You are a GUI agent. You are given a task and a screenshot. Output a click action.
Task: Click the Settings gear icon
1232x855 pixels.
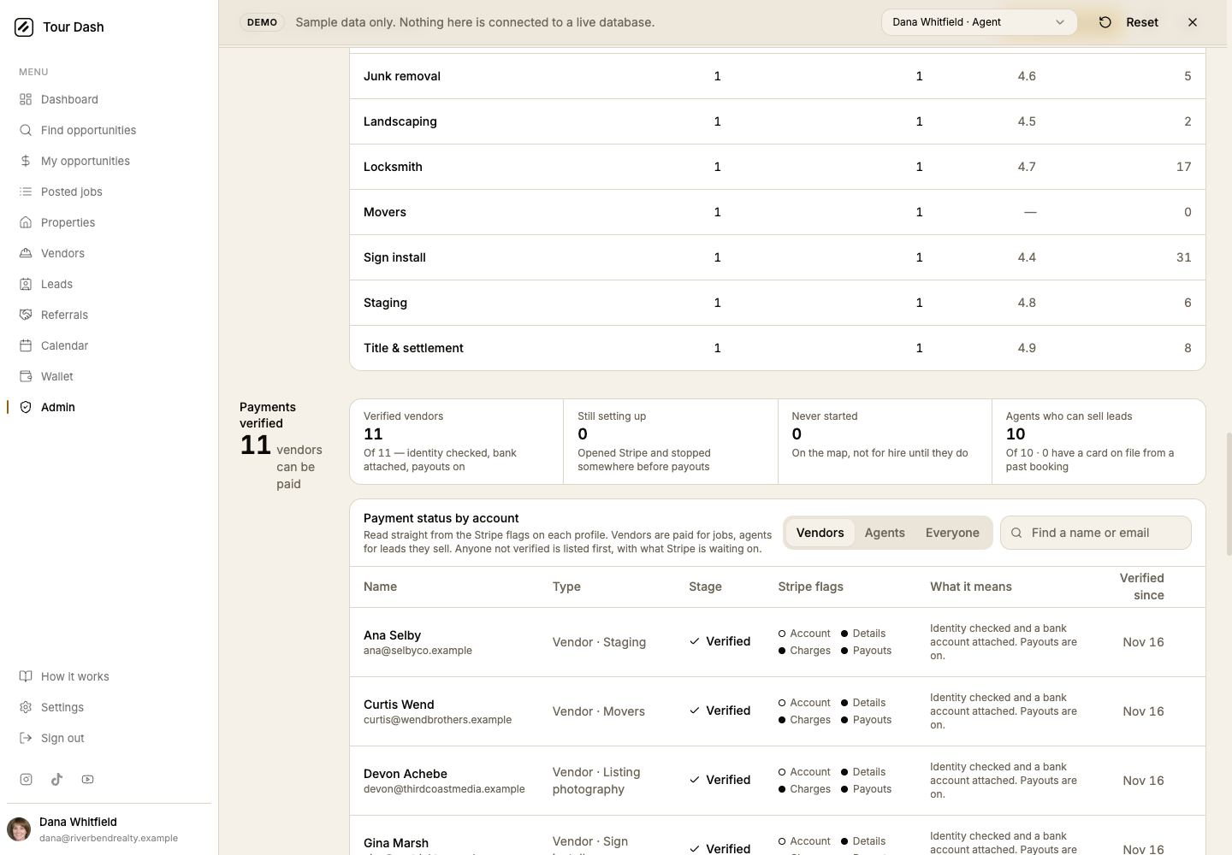point(26,707)
